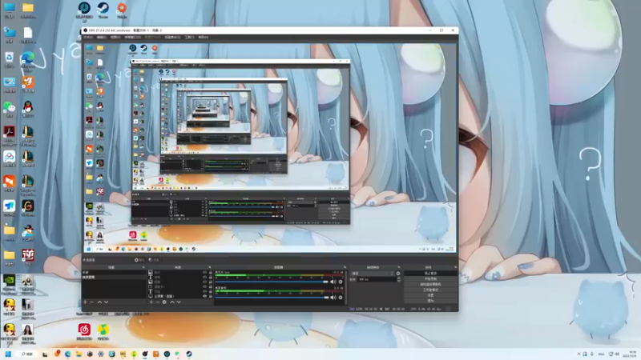Open the Adobe Acrobat desktop shortcut
The height and width of the screenshot is (360, 641).
(9, 134)
